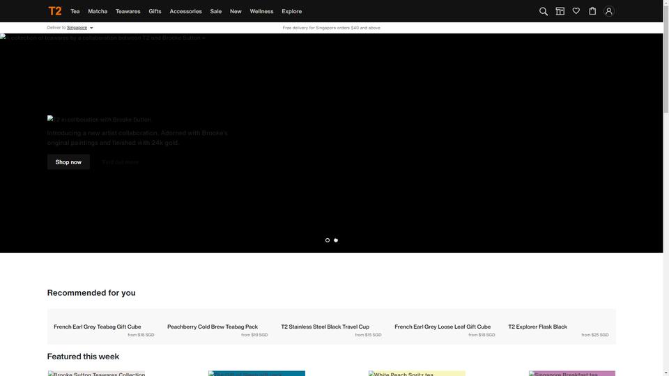669x376 pixels.
Task: Open French Earl Grey Loose Leaf Gift Cube
Action: 443,327
